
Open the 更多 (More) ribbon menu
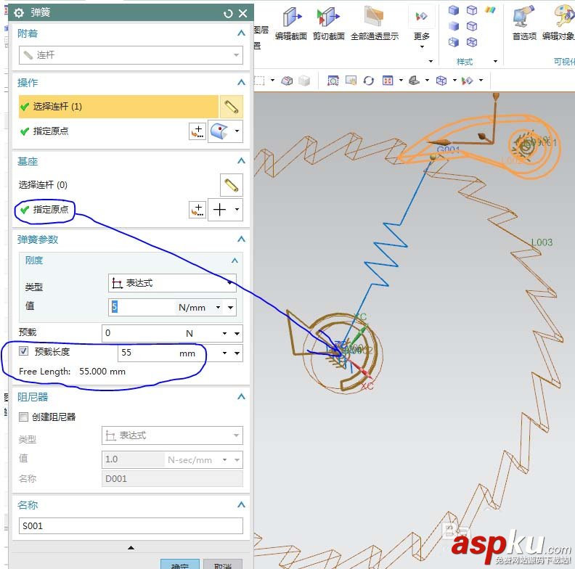point(421,25)
